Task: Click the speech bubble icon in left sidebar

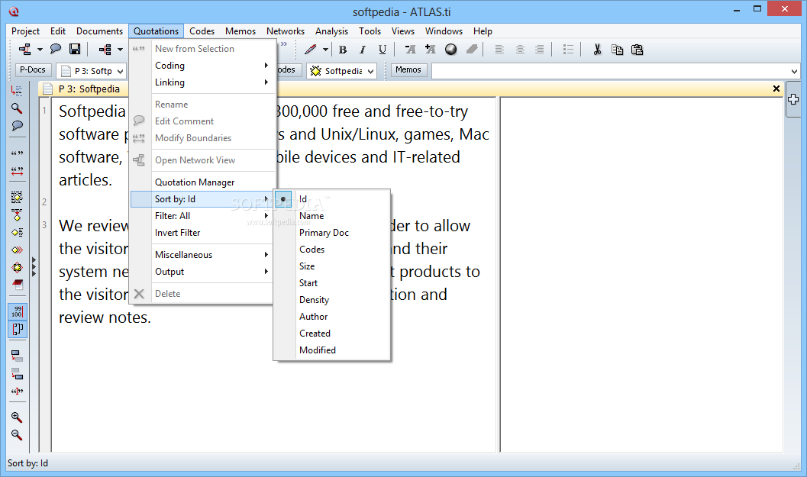Action: pyautogui.click(x=17, y=126)
